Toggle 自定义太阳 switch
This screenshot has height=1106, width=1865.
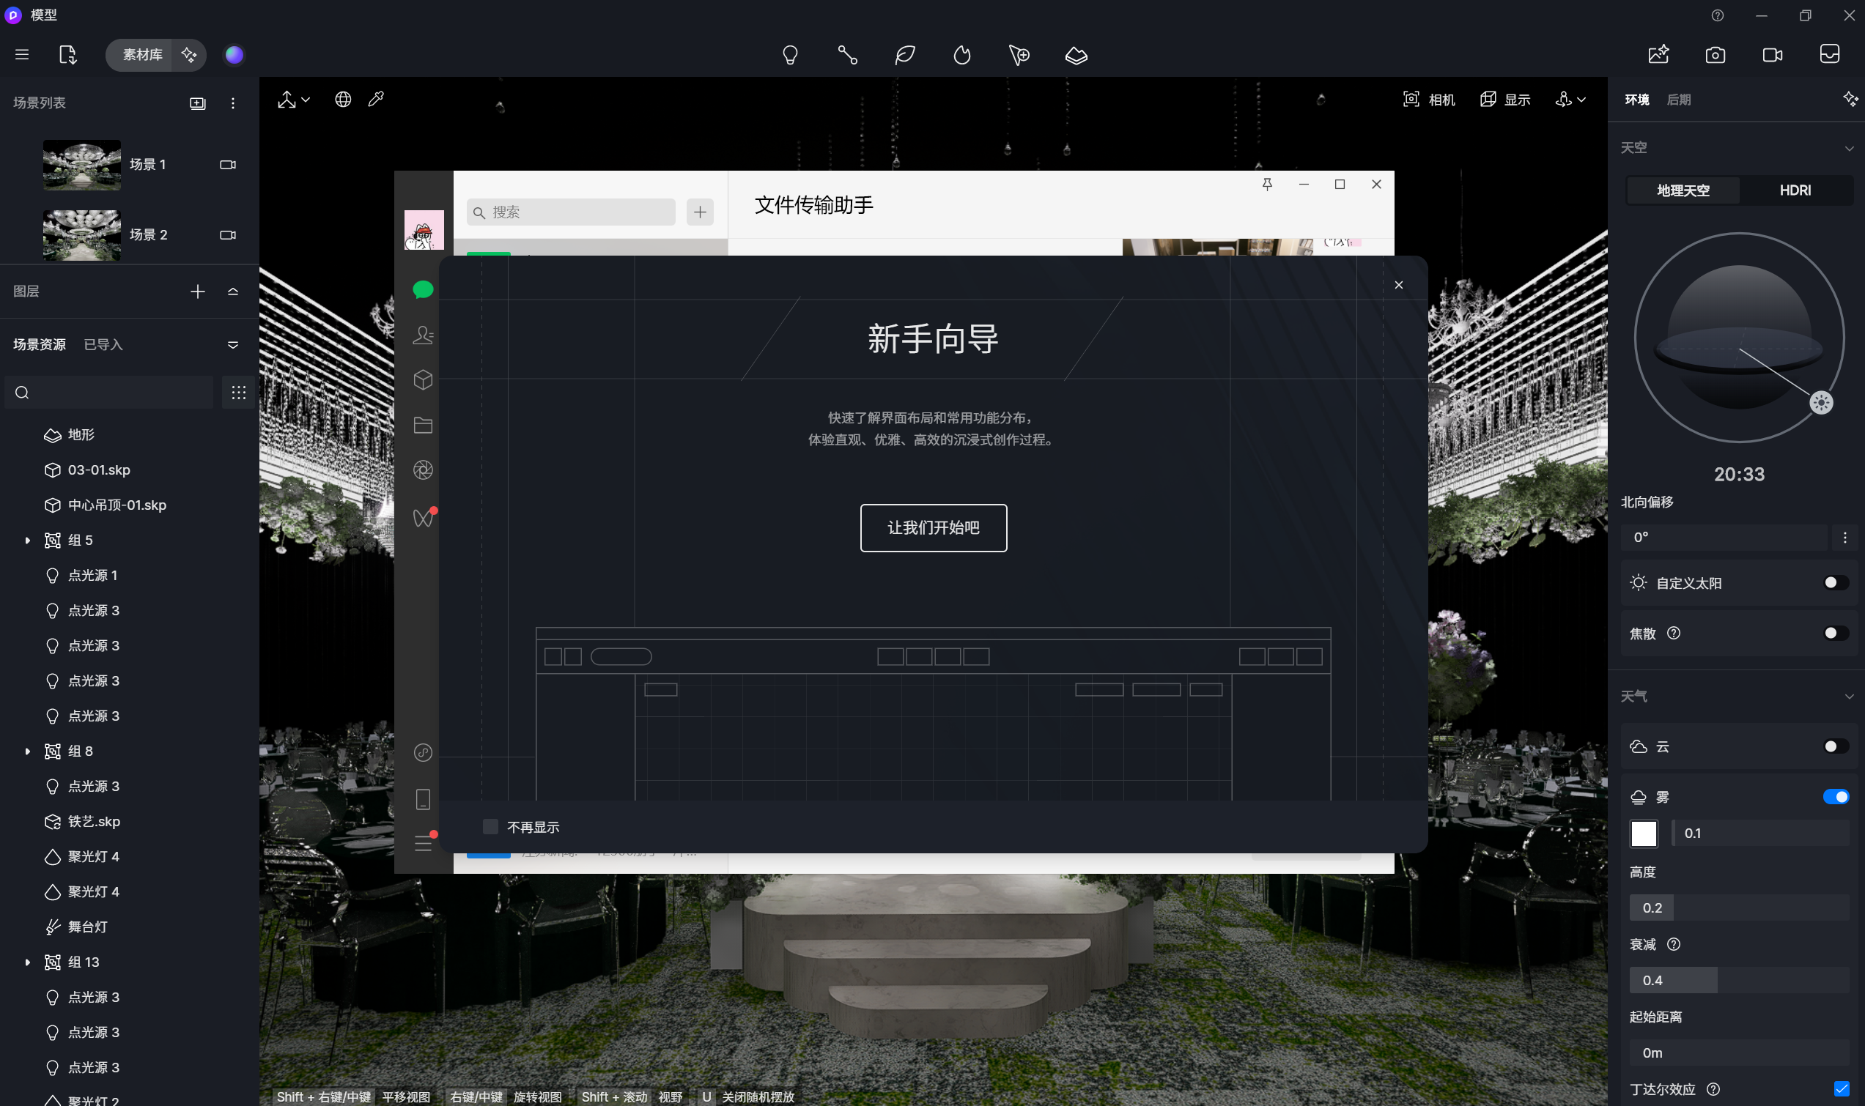(1836, 583)
